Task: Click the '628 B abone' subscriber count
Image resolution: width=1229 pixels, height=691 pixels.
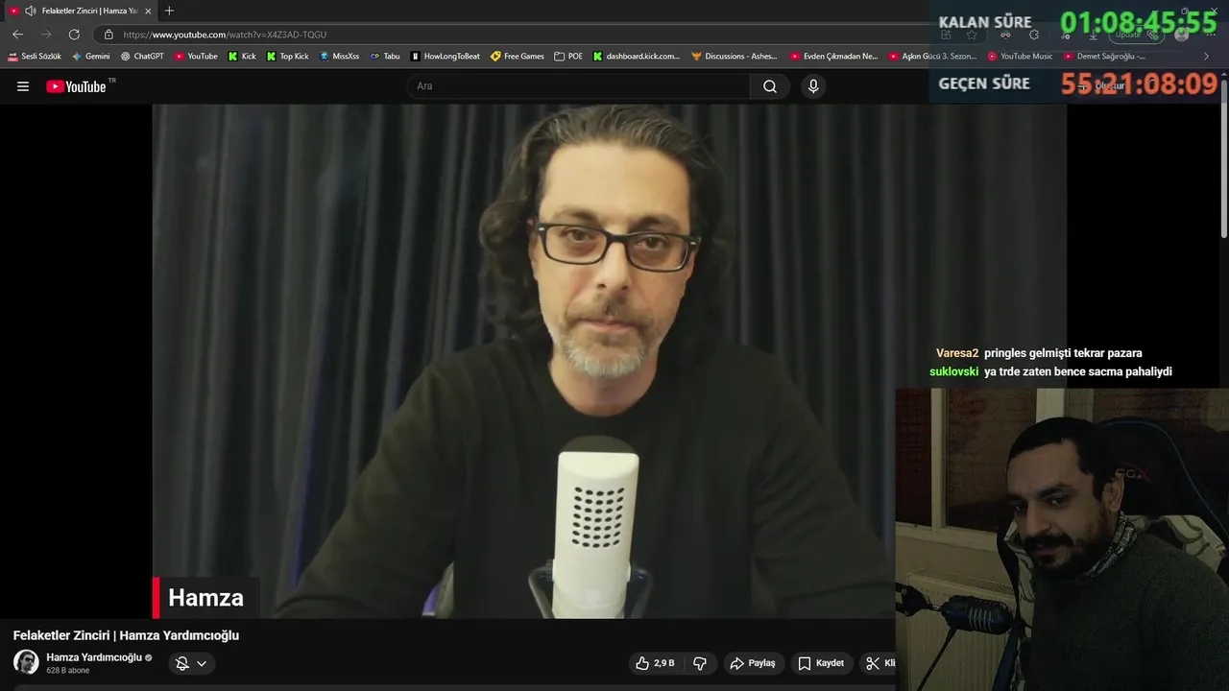Action: click(x=68, y=671)
